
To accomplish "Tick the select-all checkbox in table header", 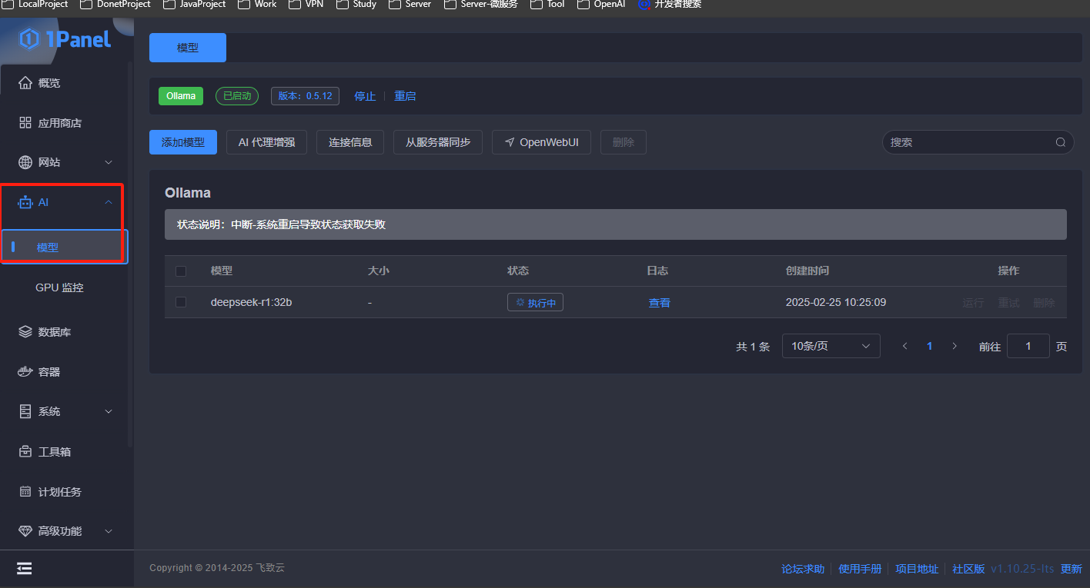I will [181, 271].
